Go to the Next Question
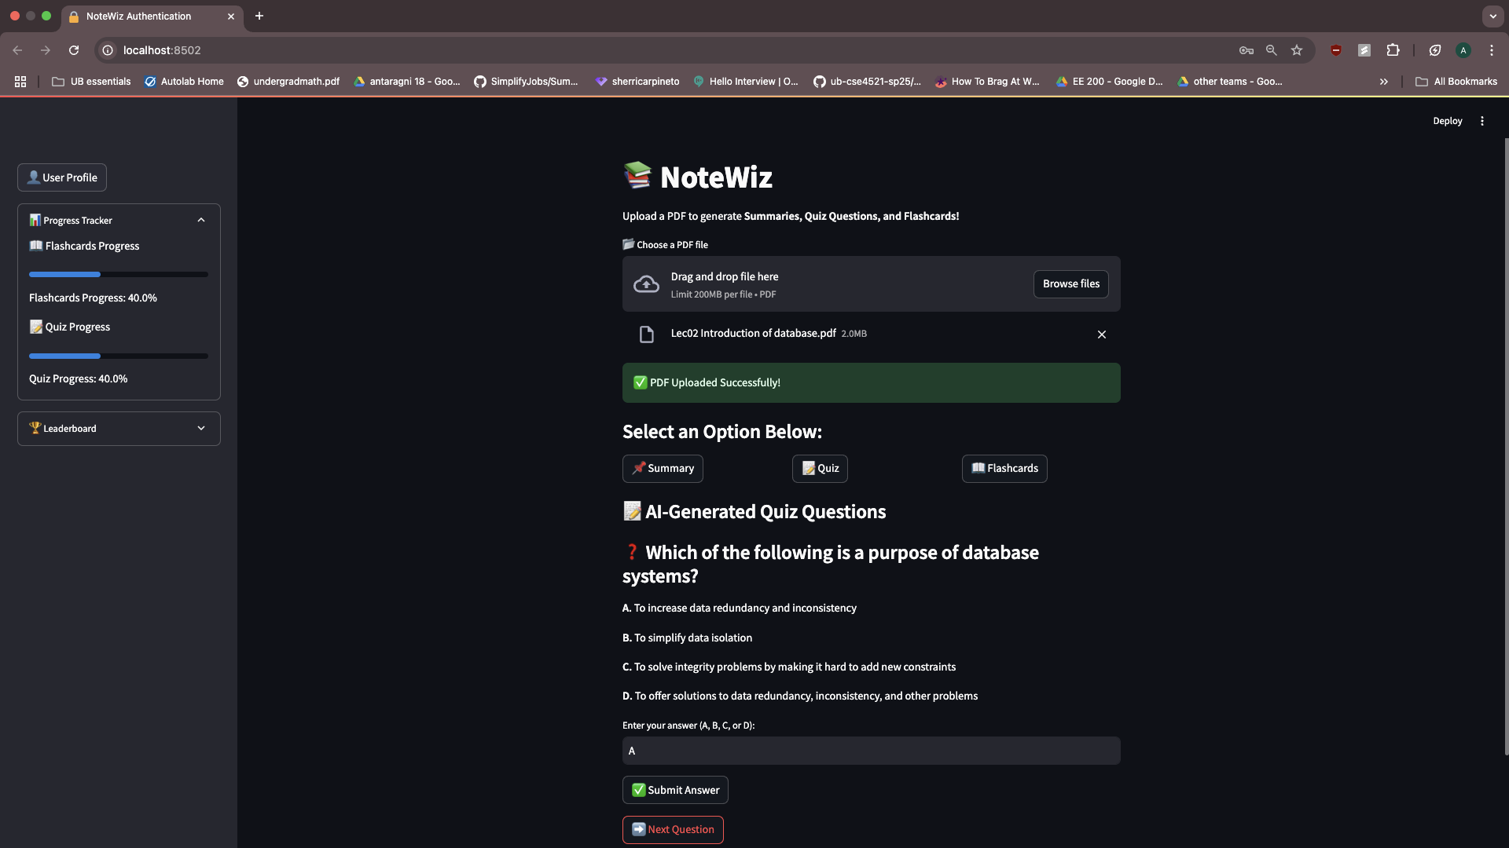 click(673, 830)
